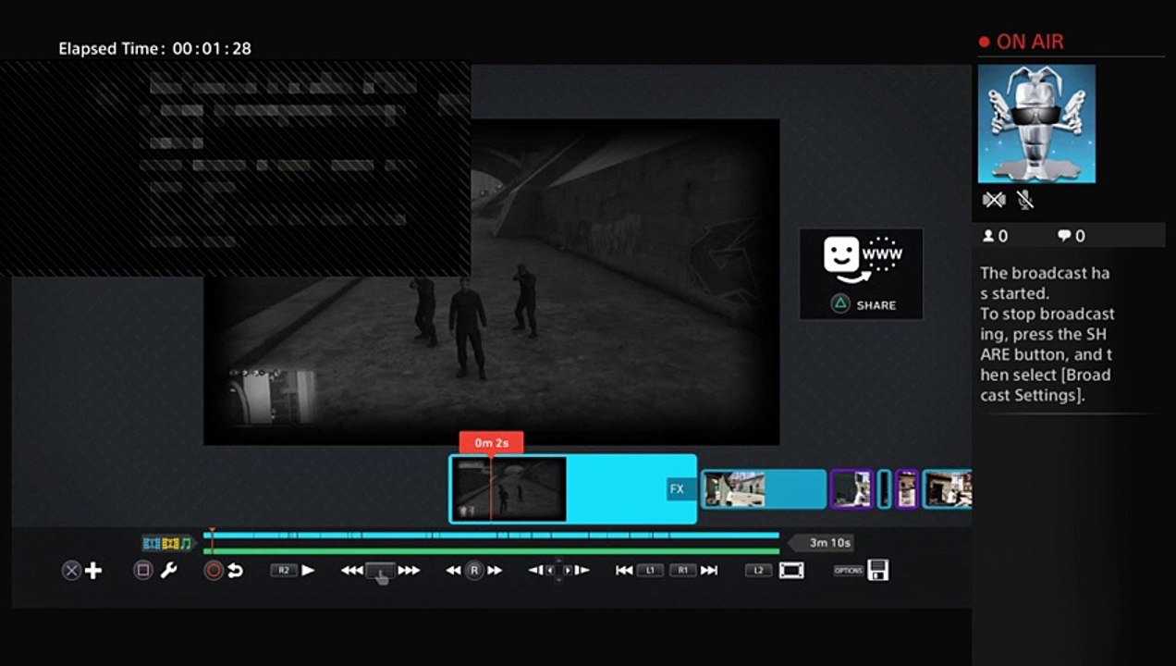This screenshot has width=1176, height=666.
Task: Click the circle button icon
Action: click(x=214, y=571)
